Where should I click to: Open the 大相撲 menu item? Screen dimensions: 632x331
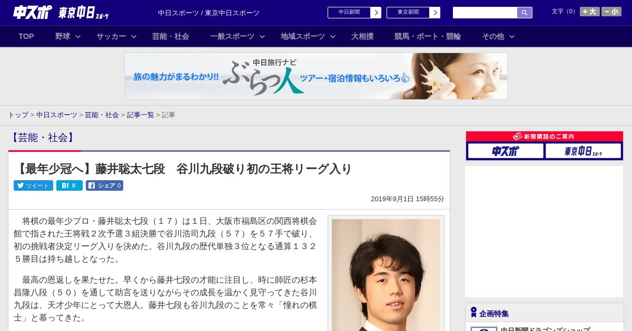[x=362, y=36]
